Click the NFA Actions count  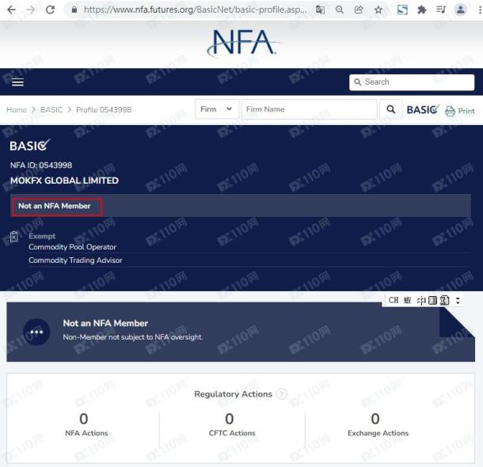tap(84, 419)
